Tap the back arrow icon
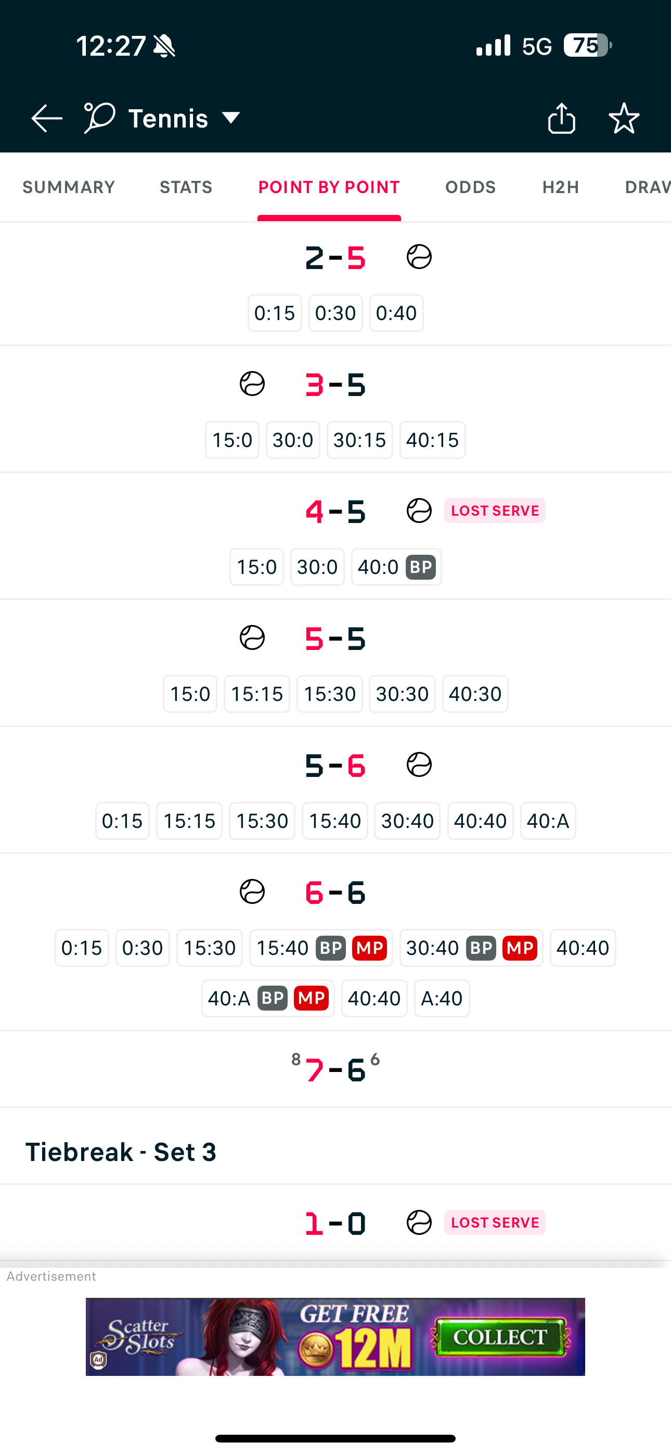The width and height of the screenshot is (671, 1455). 47,118
